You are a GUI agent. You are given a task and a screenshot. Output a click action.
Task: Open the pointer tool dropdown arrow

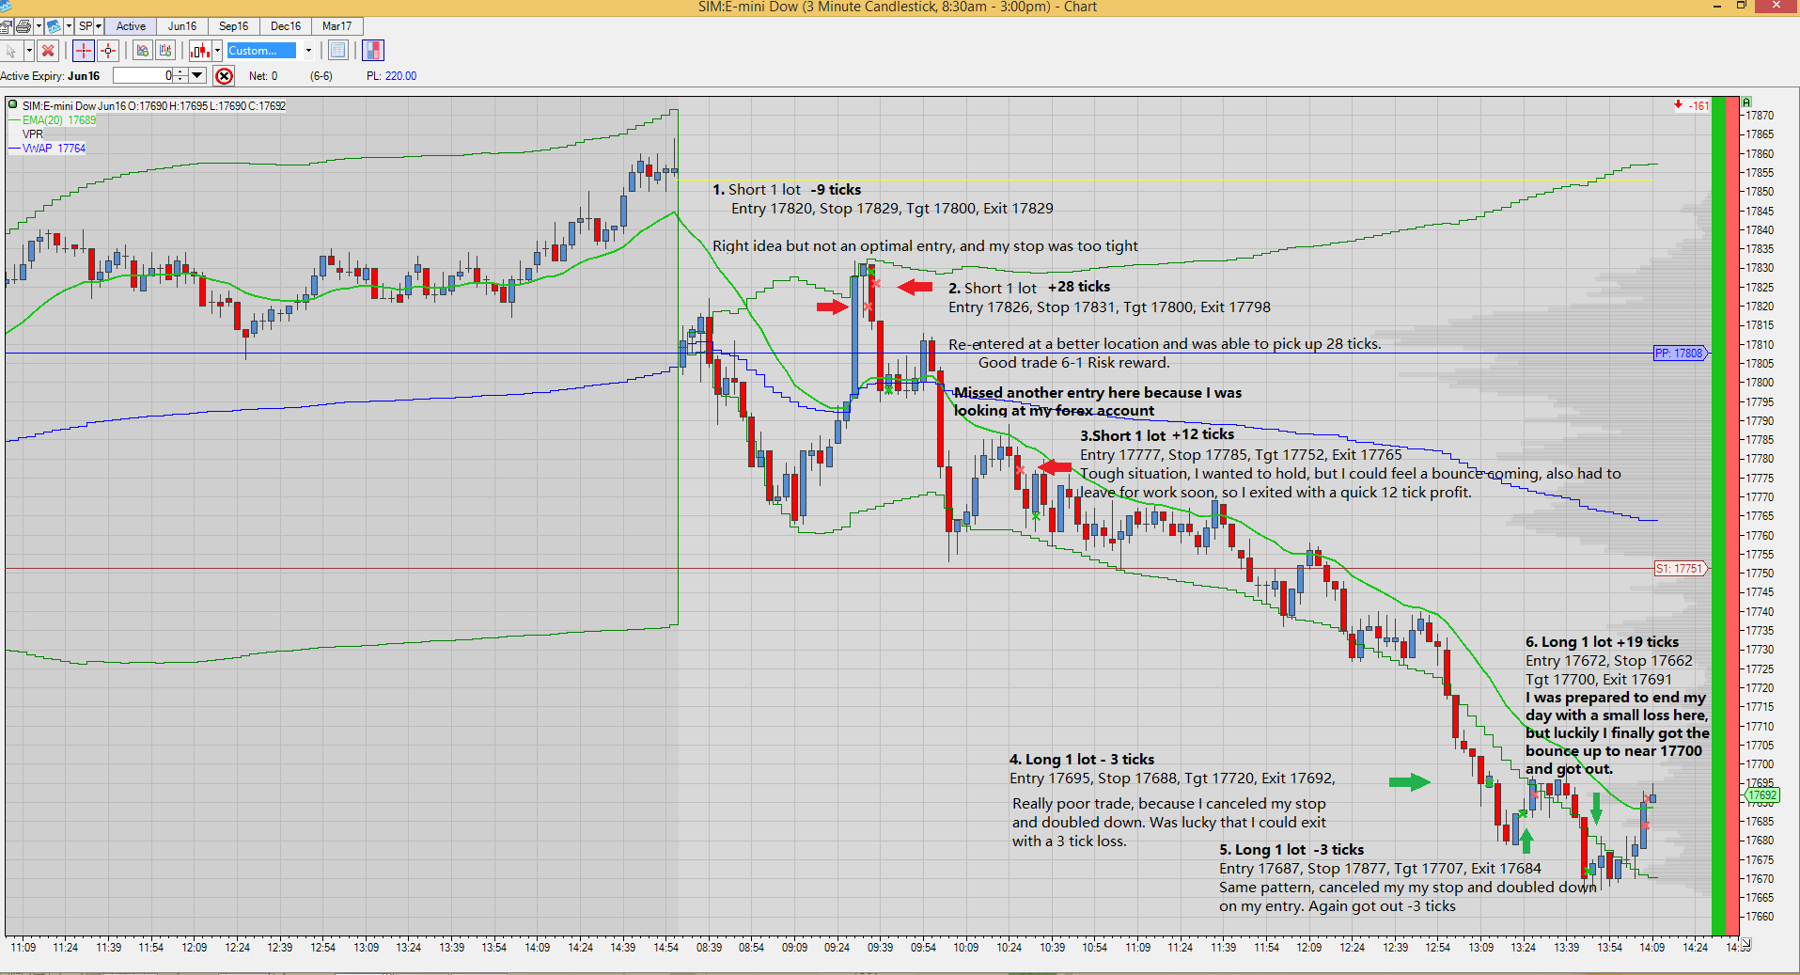[29, 51]
